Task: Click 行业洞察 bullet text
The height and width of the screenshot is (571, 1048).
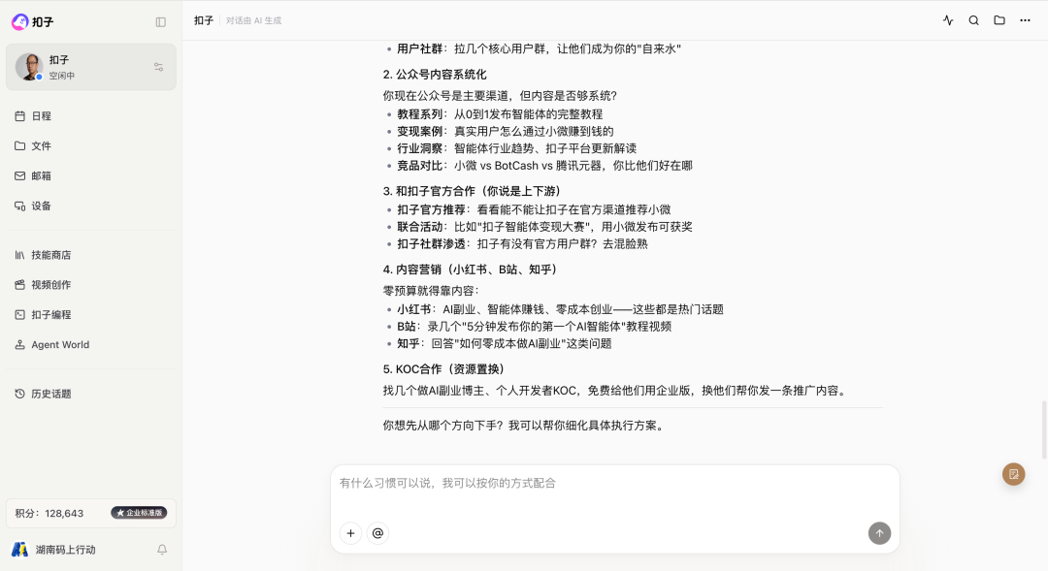Action: (x=516, y=148)
